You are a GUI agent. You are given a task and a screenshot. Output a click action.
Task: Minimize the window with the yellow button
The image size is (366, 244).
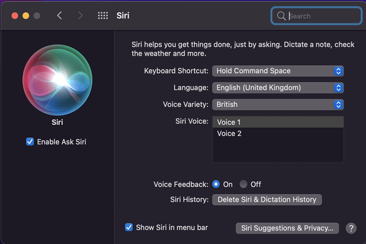point(26,16)
